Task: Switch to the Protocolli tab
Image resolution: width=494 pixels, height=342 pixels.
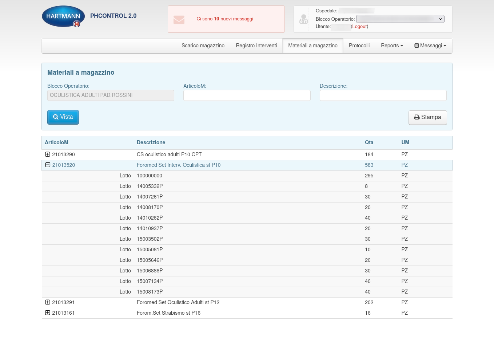Action: pos(359,46)
